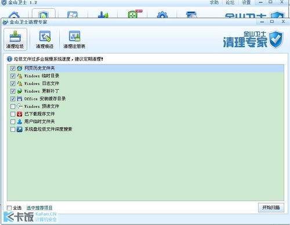Viewport: 290px width, 225px height.
Task: Click the icon beside Windows 临时目录
Action: pos(20,76)
